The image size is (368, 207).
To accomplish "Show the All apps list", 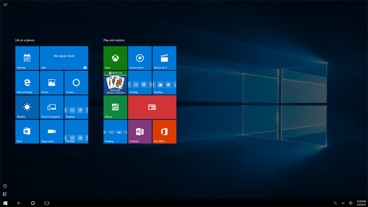I will [5, 194].
